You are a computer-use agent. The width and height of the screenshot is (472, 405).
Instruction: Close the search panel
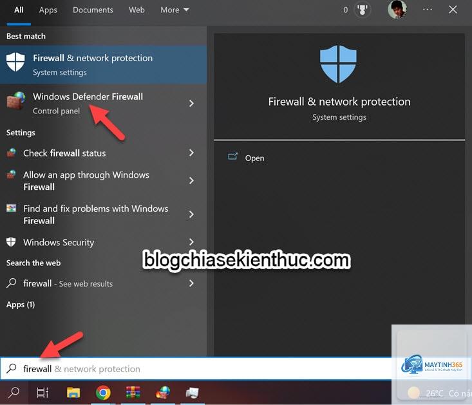coord(453,10)
